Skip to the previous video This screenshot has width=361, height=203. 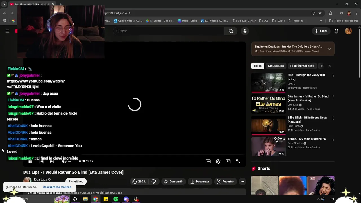(41, 161)
